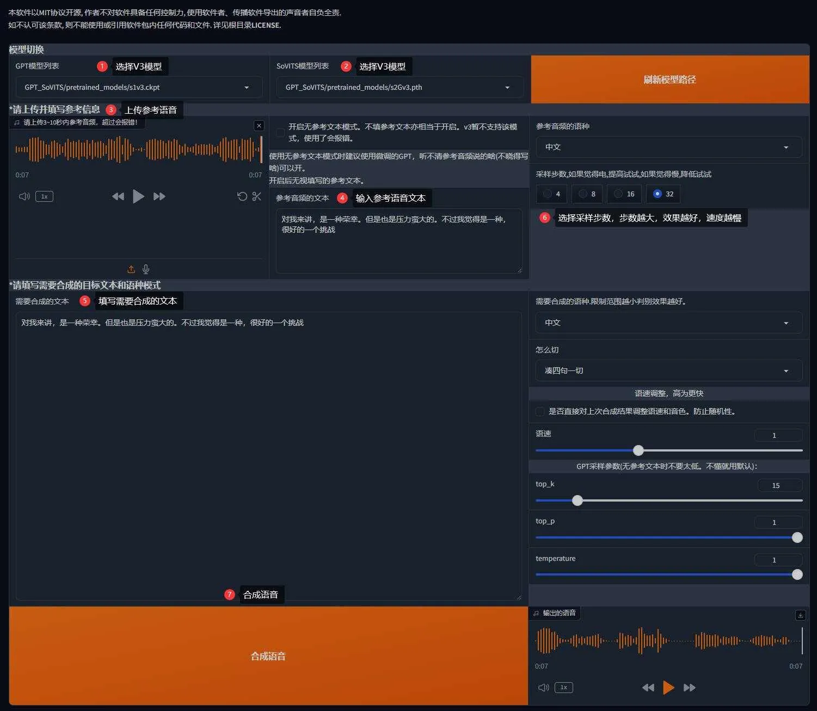Viewport: 817px width, 711px height.
Task: Click the 语速调整，高为更快 label
Action: point(669,393)
